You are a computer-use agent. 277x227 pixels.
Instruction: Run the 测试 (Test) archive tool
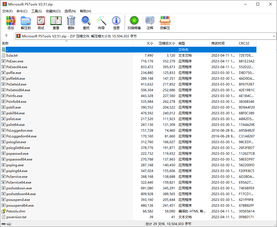pos(41,23)
